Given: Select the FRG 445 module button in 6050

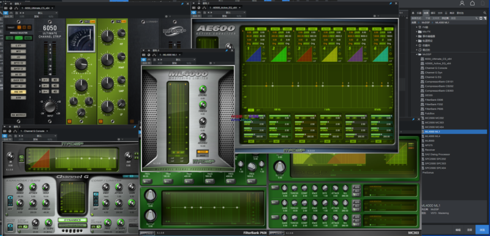Looking at the screenshot, I should click(19, 92).
